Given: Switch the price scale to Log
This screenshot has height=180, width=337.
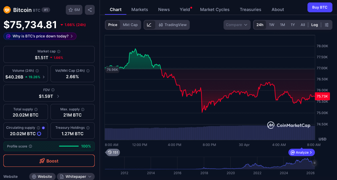Looking at the screenshot, I should point(314,25).
